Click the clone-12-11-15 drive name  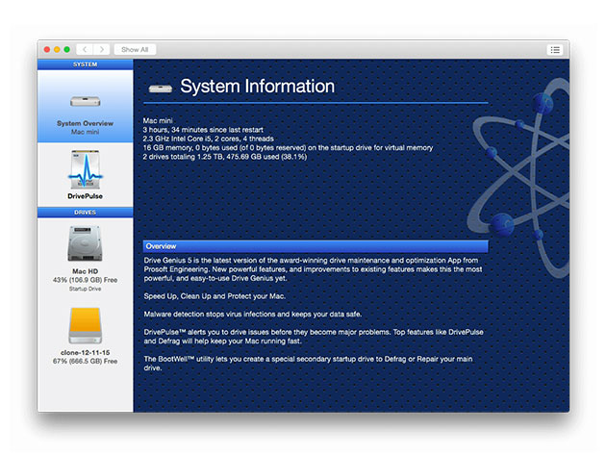[x=85, y=353]
